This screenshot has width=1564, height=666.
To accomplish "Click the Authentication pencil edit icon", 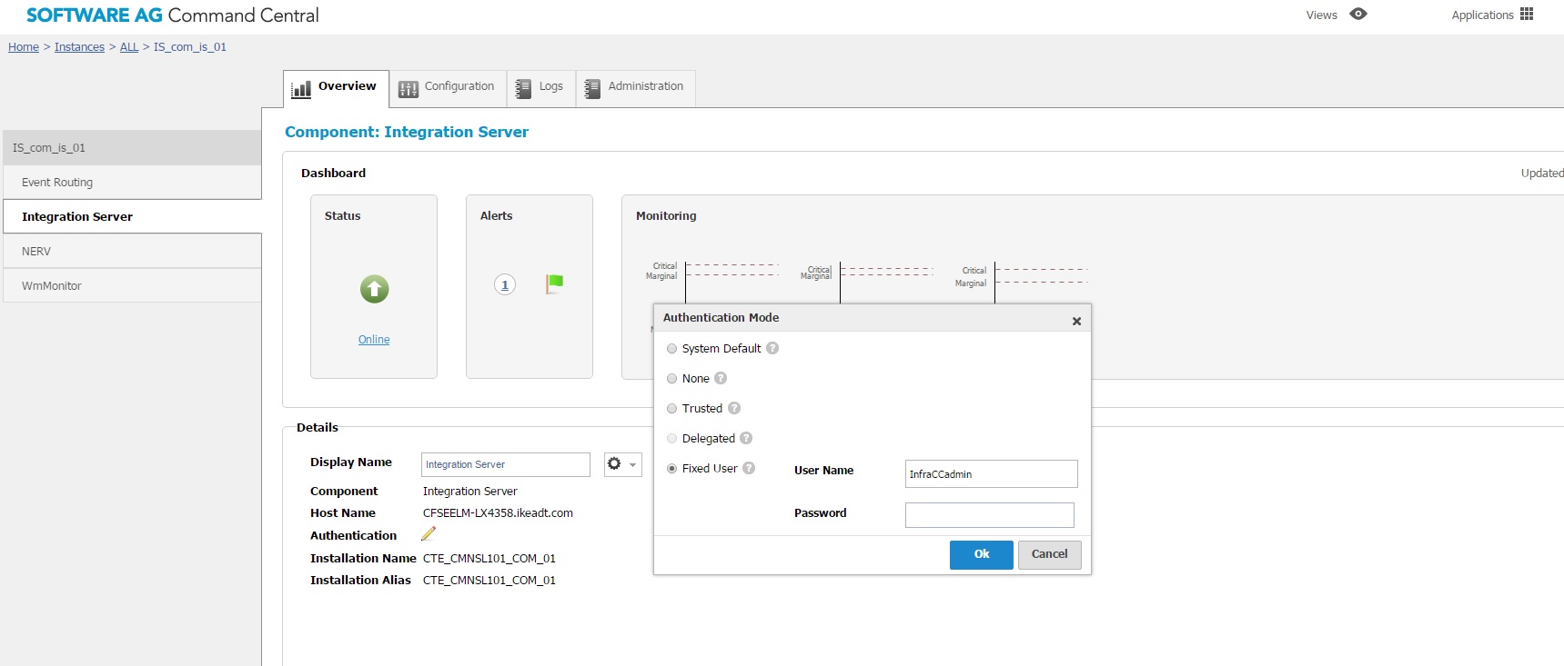I will click(429, 534).
